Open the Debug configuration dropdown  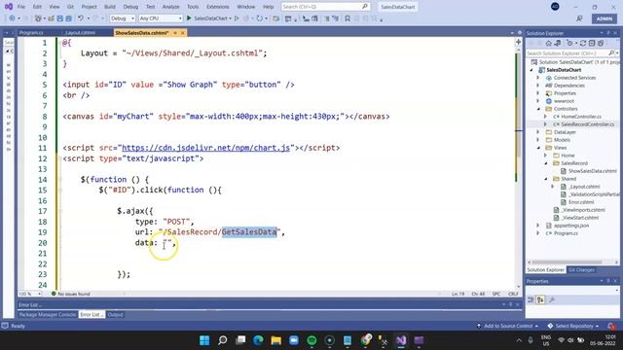[x=123, y=18]
